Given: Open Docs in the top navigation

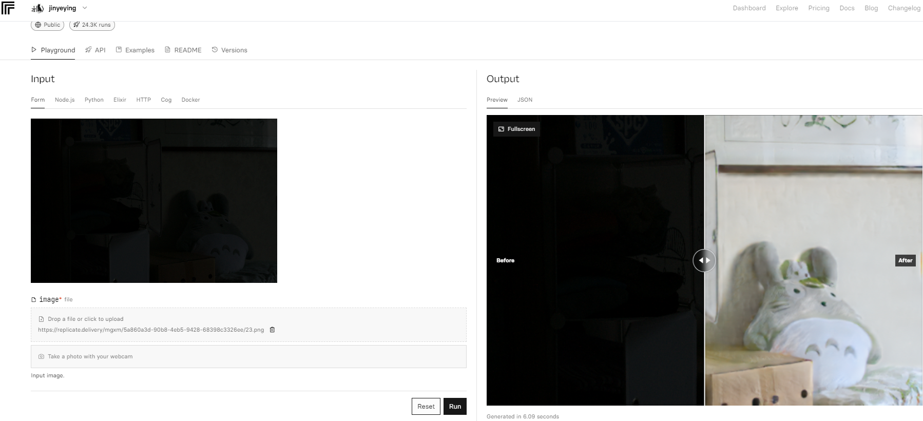Looking at the screenshot, I should point(847,8).
